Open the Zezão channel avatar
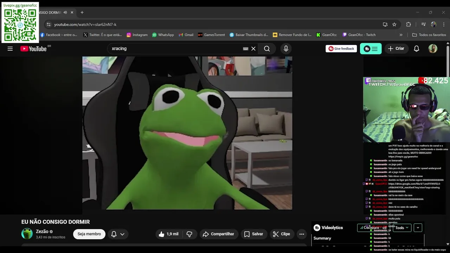Viewport: 450px width, 253px height. pyautogui.click(x=27, y=234)
